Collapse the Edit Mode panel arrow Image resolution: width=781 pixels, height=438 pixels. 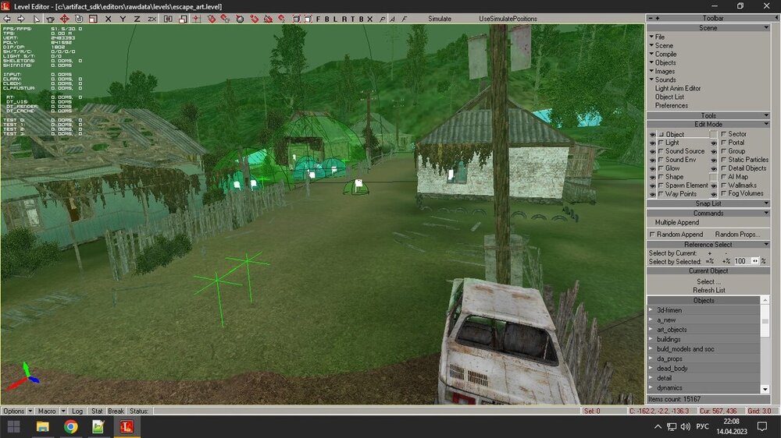click(x=766, y=124)
